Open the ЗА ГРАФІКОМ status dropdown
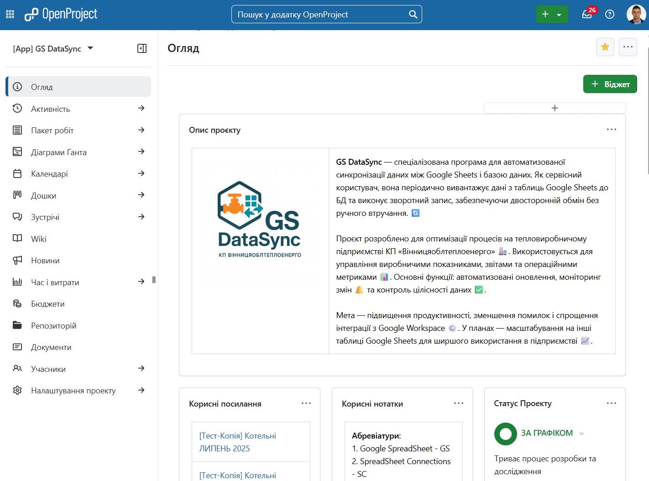This screenshot has width=649, height=481. (581, 434)
